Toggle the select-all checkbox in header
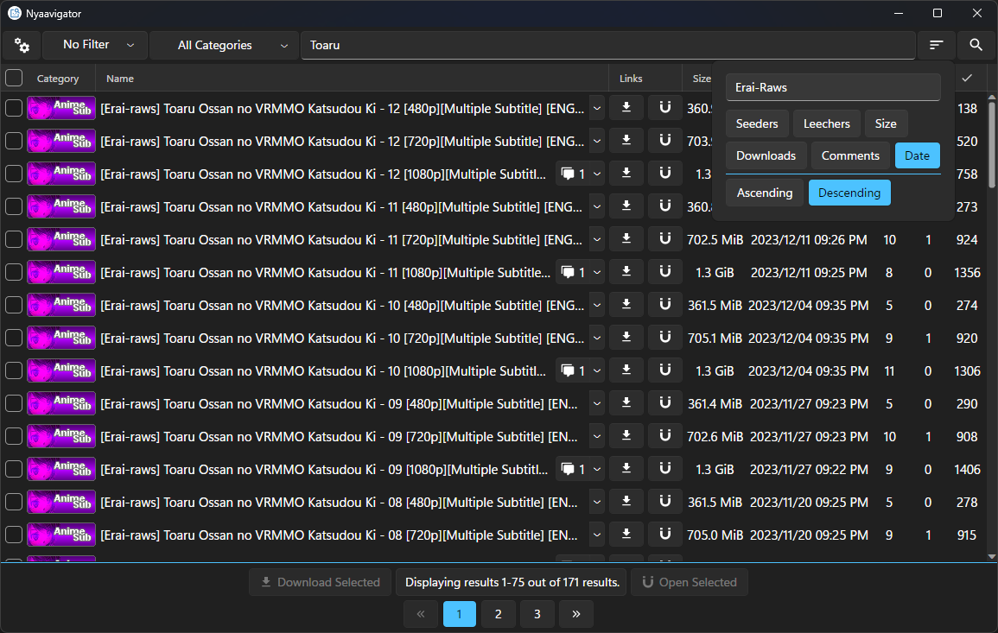The image size is (998, 633). pos(14,79)
